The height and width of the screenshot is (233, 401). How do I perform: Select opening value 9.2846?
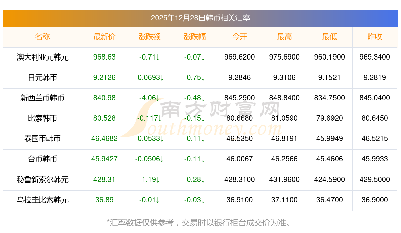pyautogui.click(x=240, y=78)
